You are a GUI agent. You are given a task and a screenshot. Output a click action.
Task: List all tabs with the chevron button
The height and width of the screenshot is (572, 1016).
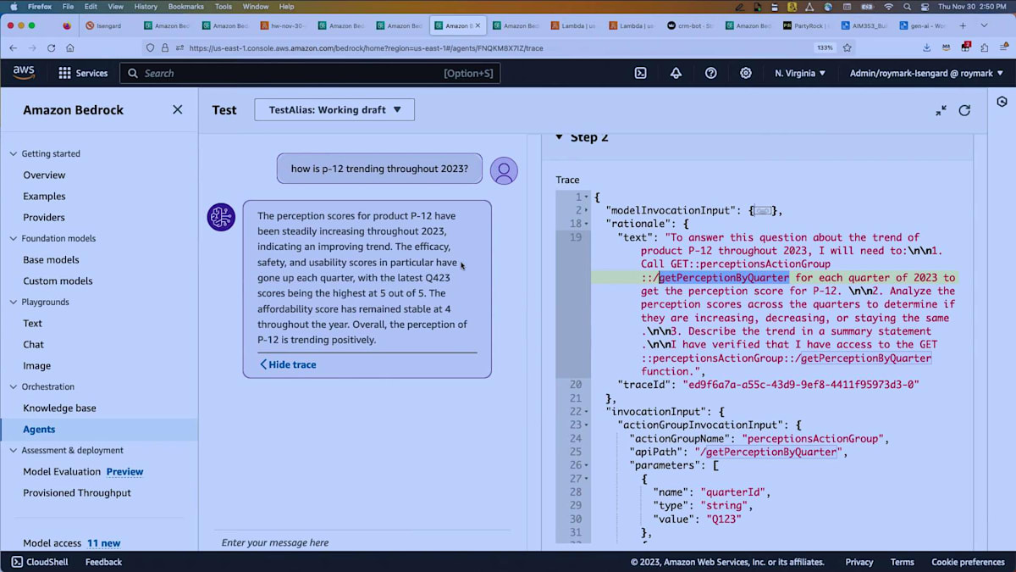[984, 25]
